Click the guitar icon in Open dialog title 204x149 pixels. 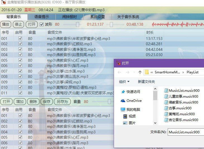click(118, 63)
